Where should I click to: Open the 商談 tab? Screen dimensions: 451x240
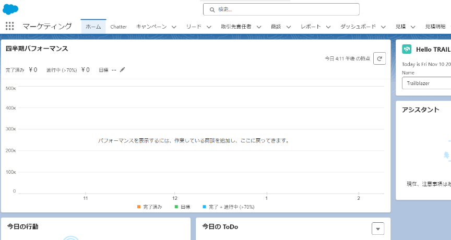coord(276,27)
